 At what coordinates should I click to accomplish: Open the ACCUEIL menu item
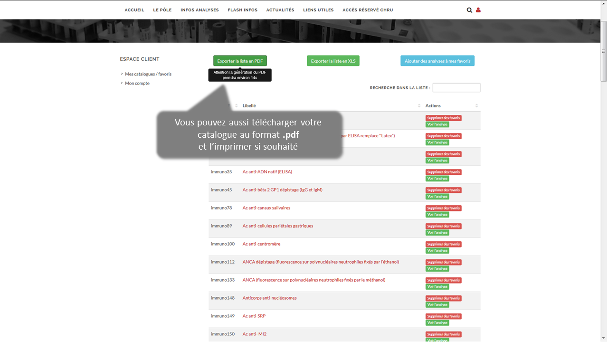(134, 10)
